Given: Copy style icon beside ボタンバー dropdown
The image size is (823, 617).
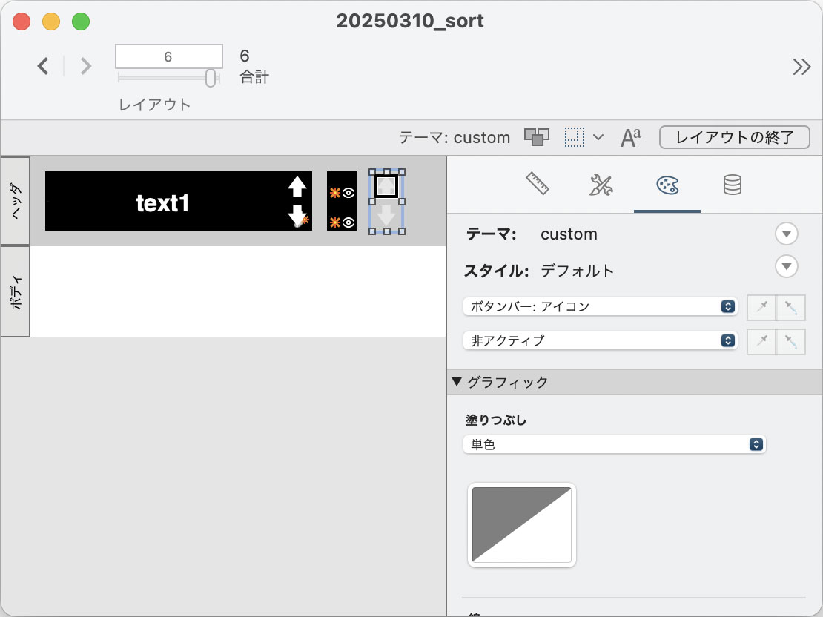Looking at the screenshot, I should pyautogui.click(x=761, y=307).
